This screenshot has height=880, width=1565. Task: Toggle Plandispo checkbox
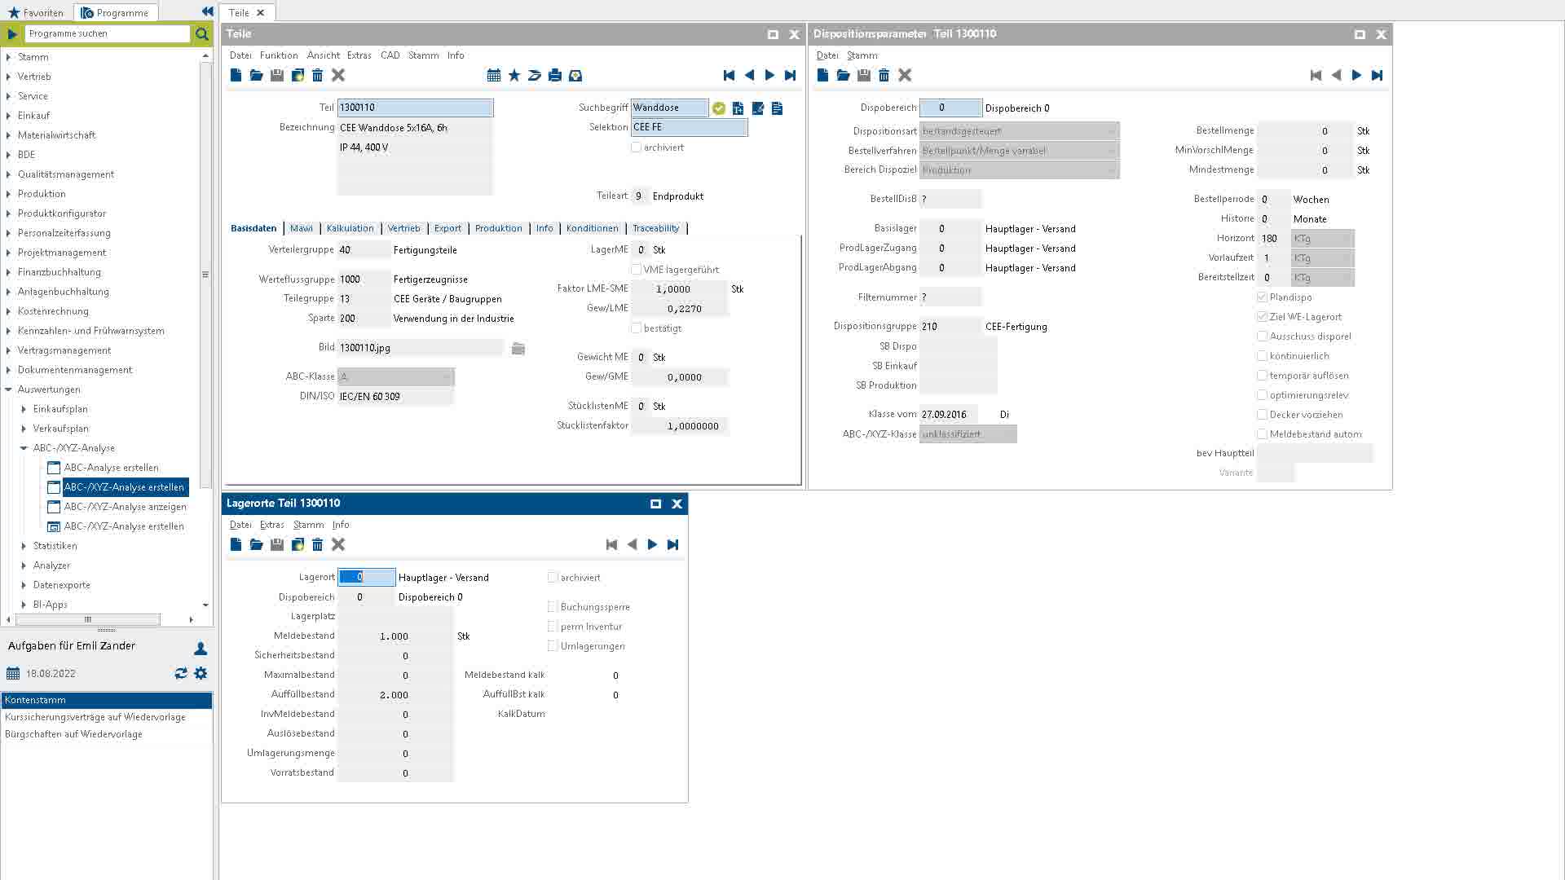1262,297
